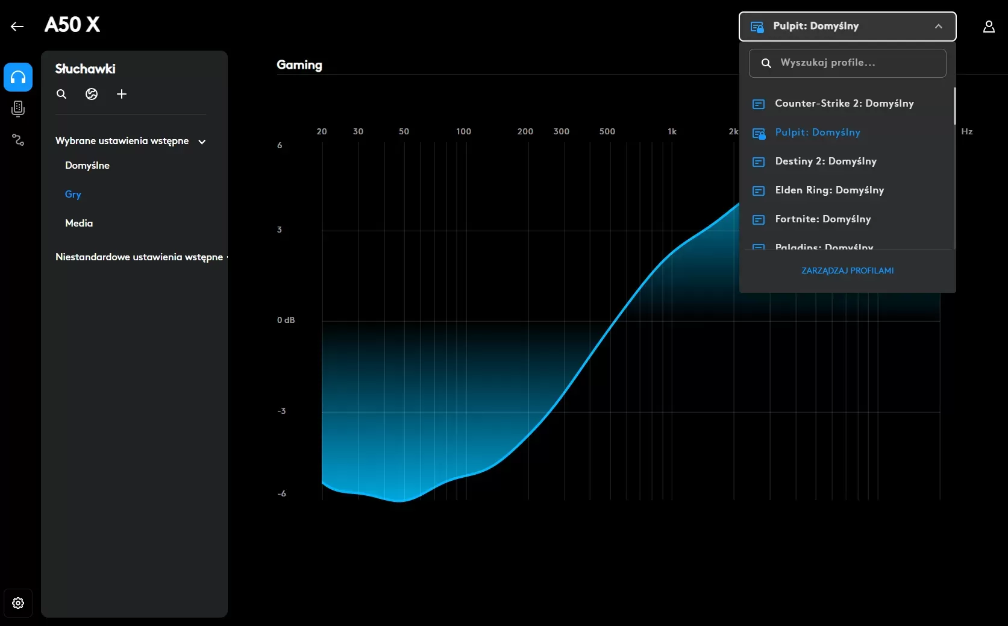Expand Niestandardowe ustawienia wstępne section
This screenshot has width=1008, height=626.
pos(140,257)
